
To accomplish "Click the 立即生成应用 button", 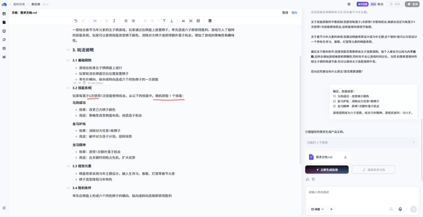I will tap(327, 170).
